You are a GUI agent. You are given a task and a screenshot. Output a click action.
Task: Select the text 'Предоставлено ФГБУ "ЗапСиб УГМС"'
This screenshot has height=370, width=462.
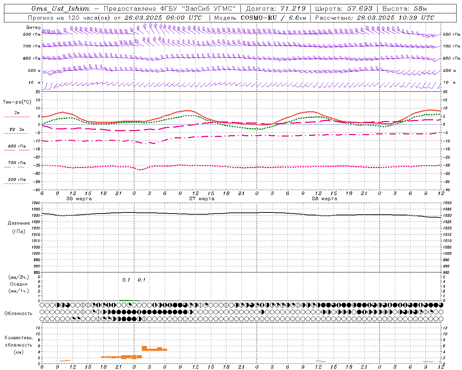click(170, 9)
